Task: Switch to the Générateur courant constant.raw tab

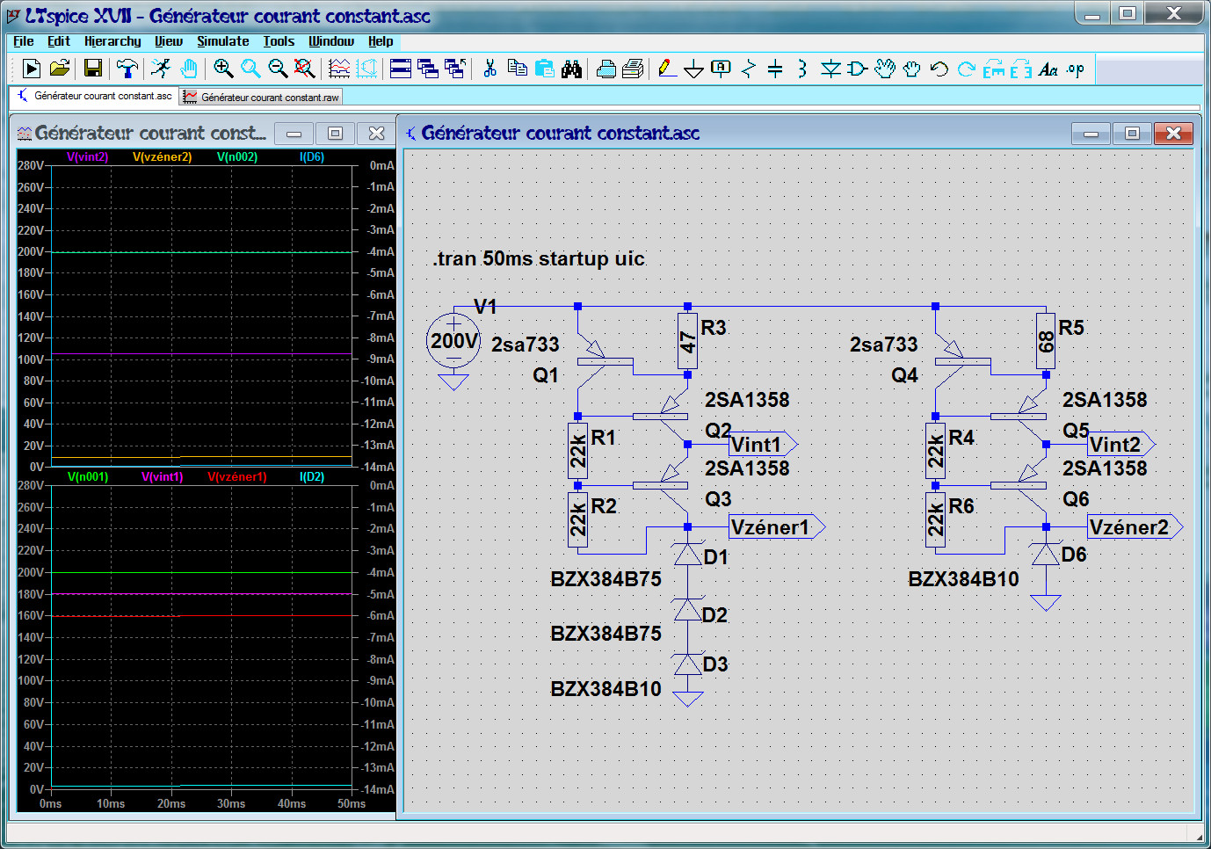Action: coord(261,97)
